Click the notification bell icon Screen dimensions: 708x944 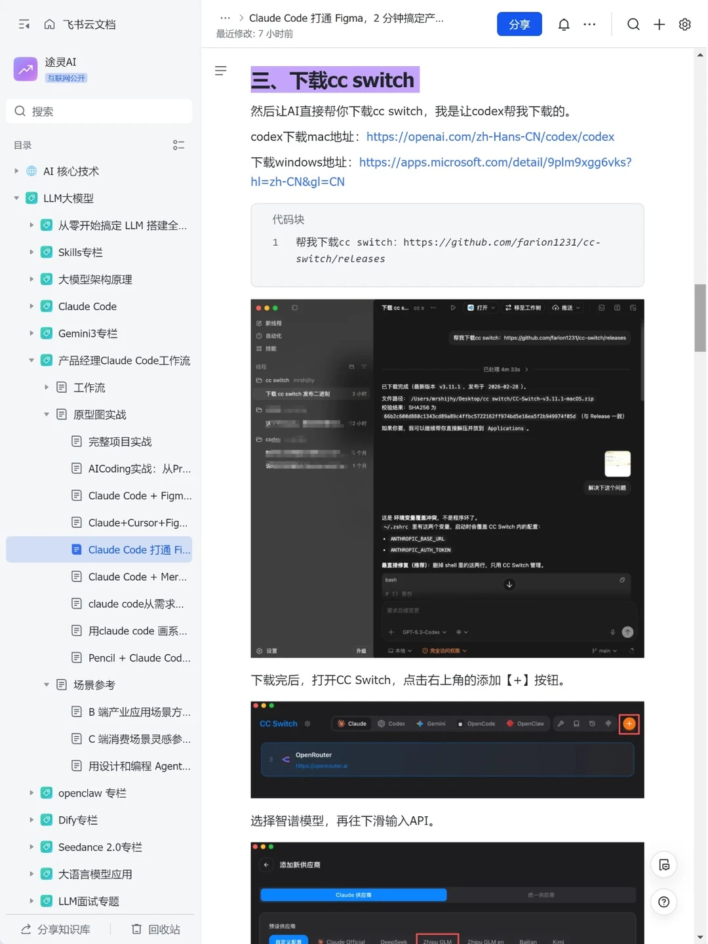(564, 24)
